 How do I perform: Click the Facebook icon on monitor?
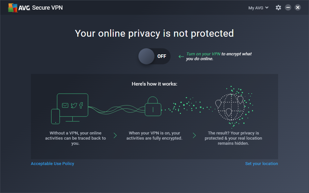tap(81, 105)
